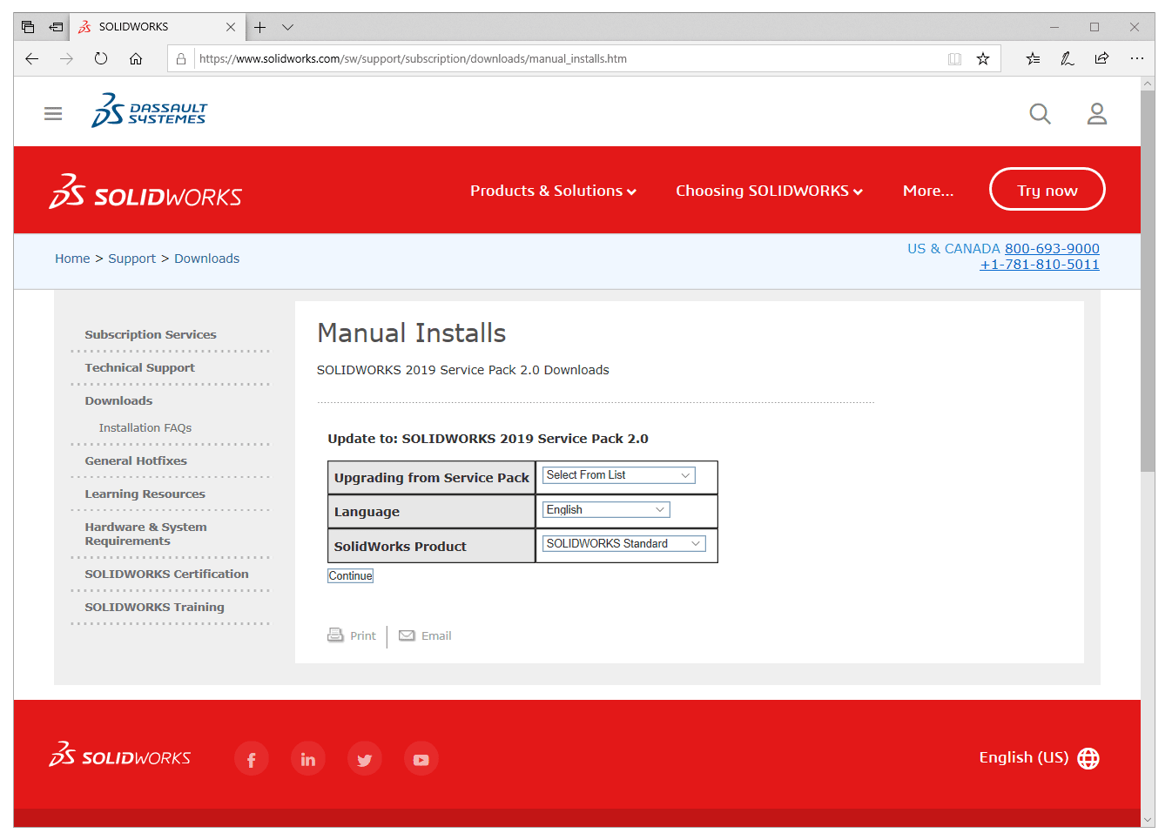Select the SOLIDWORKS browser tab

pyautogui.click(x=157, y=27)
